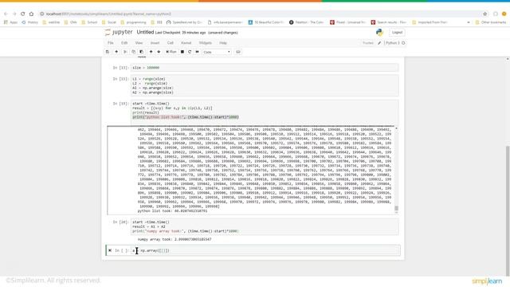Open the Kernel menu
This screenshot has width=510, height=287.
[186, 42]
